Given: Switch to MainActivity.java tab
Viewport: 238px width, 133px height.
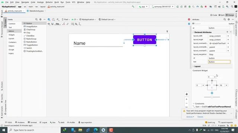Looking at the screenshot, I should click(x=36, y=11).
